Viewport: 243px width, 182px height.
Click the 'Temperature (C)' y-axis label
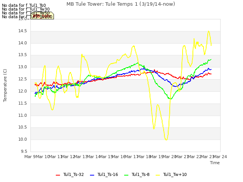pos(5,85)
